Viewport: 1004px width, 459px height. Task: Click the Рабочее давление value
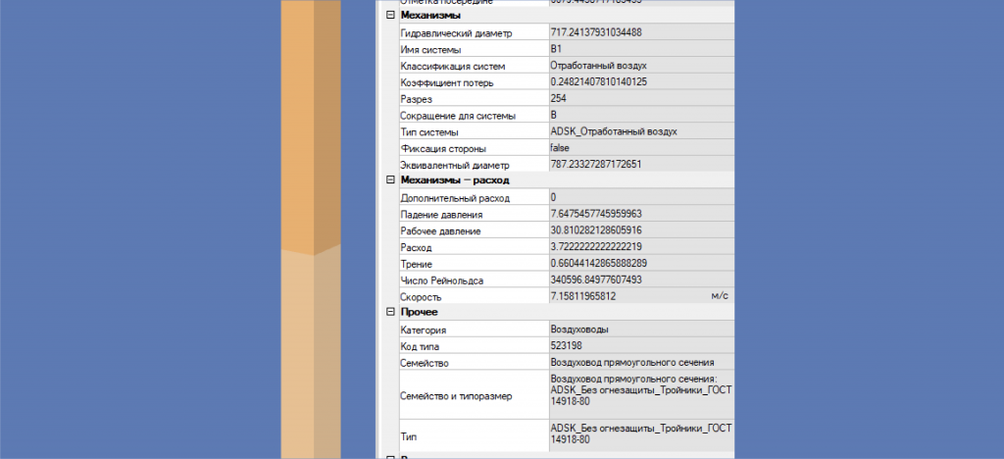click(637, 230)
